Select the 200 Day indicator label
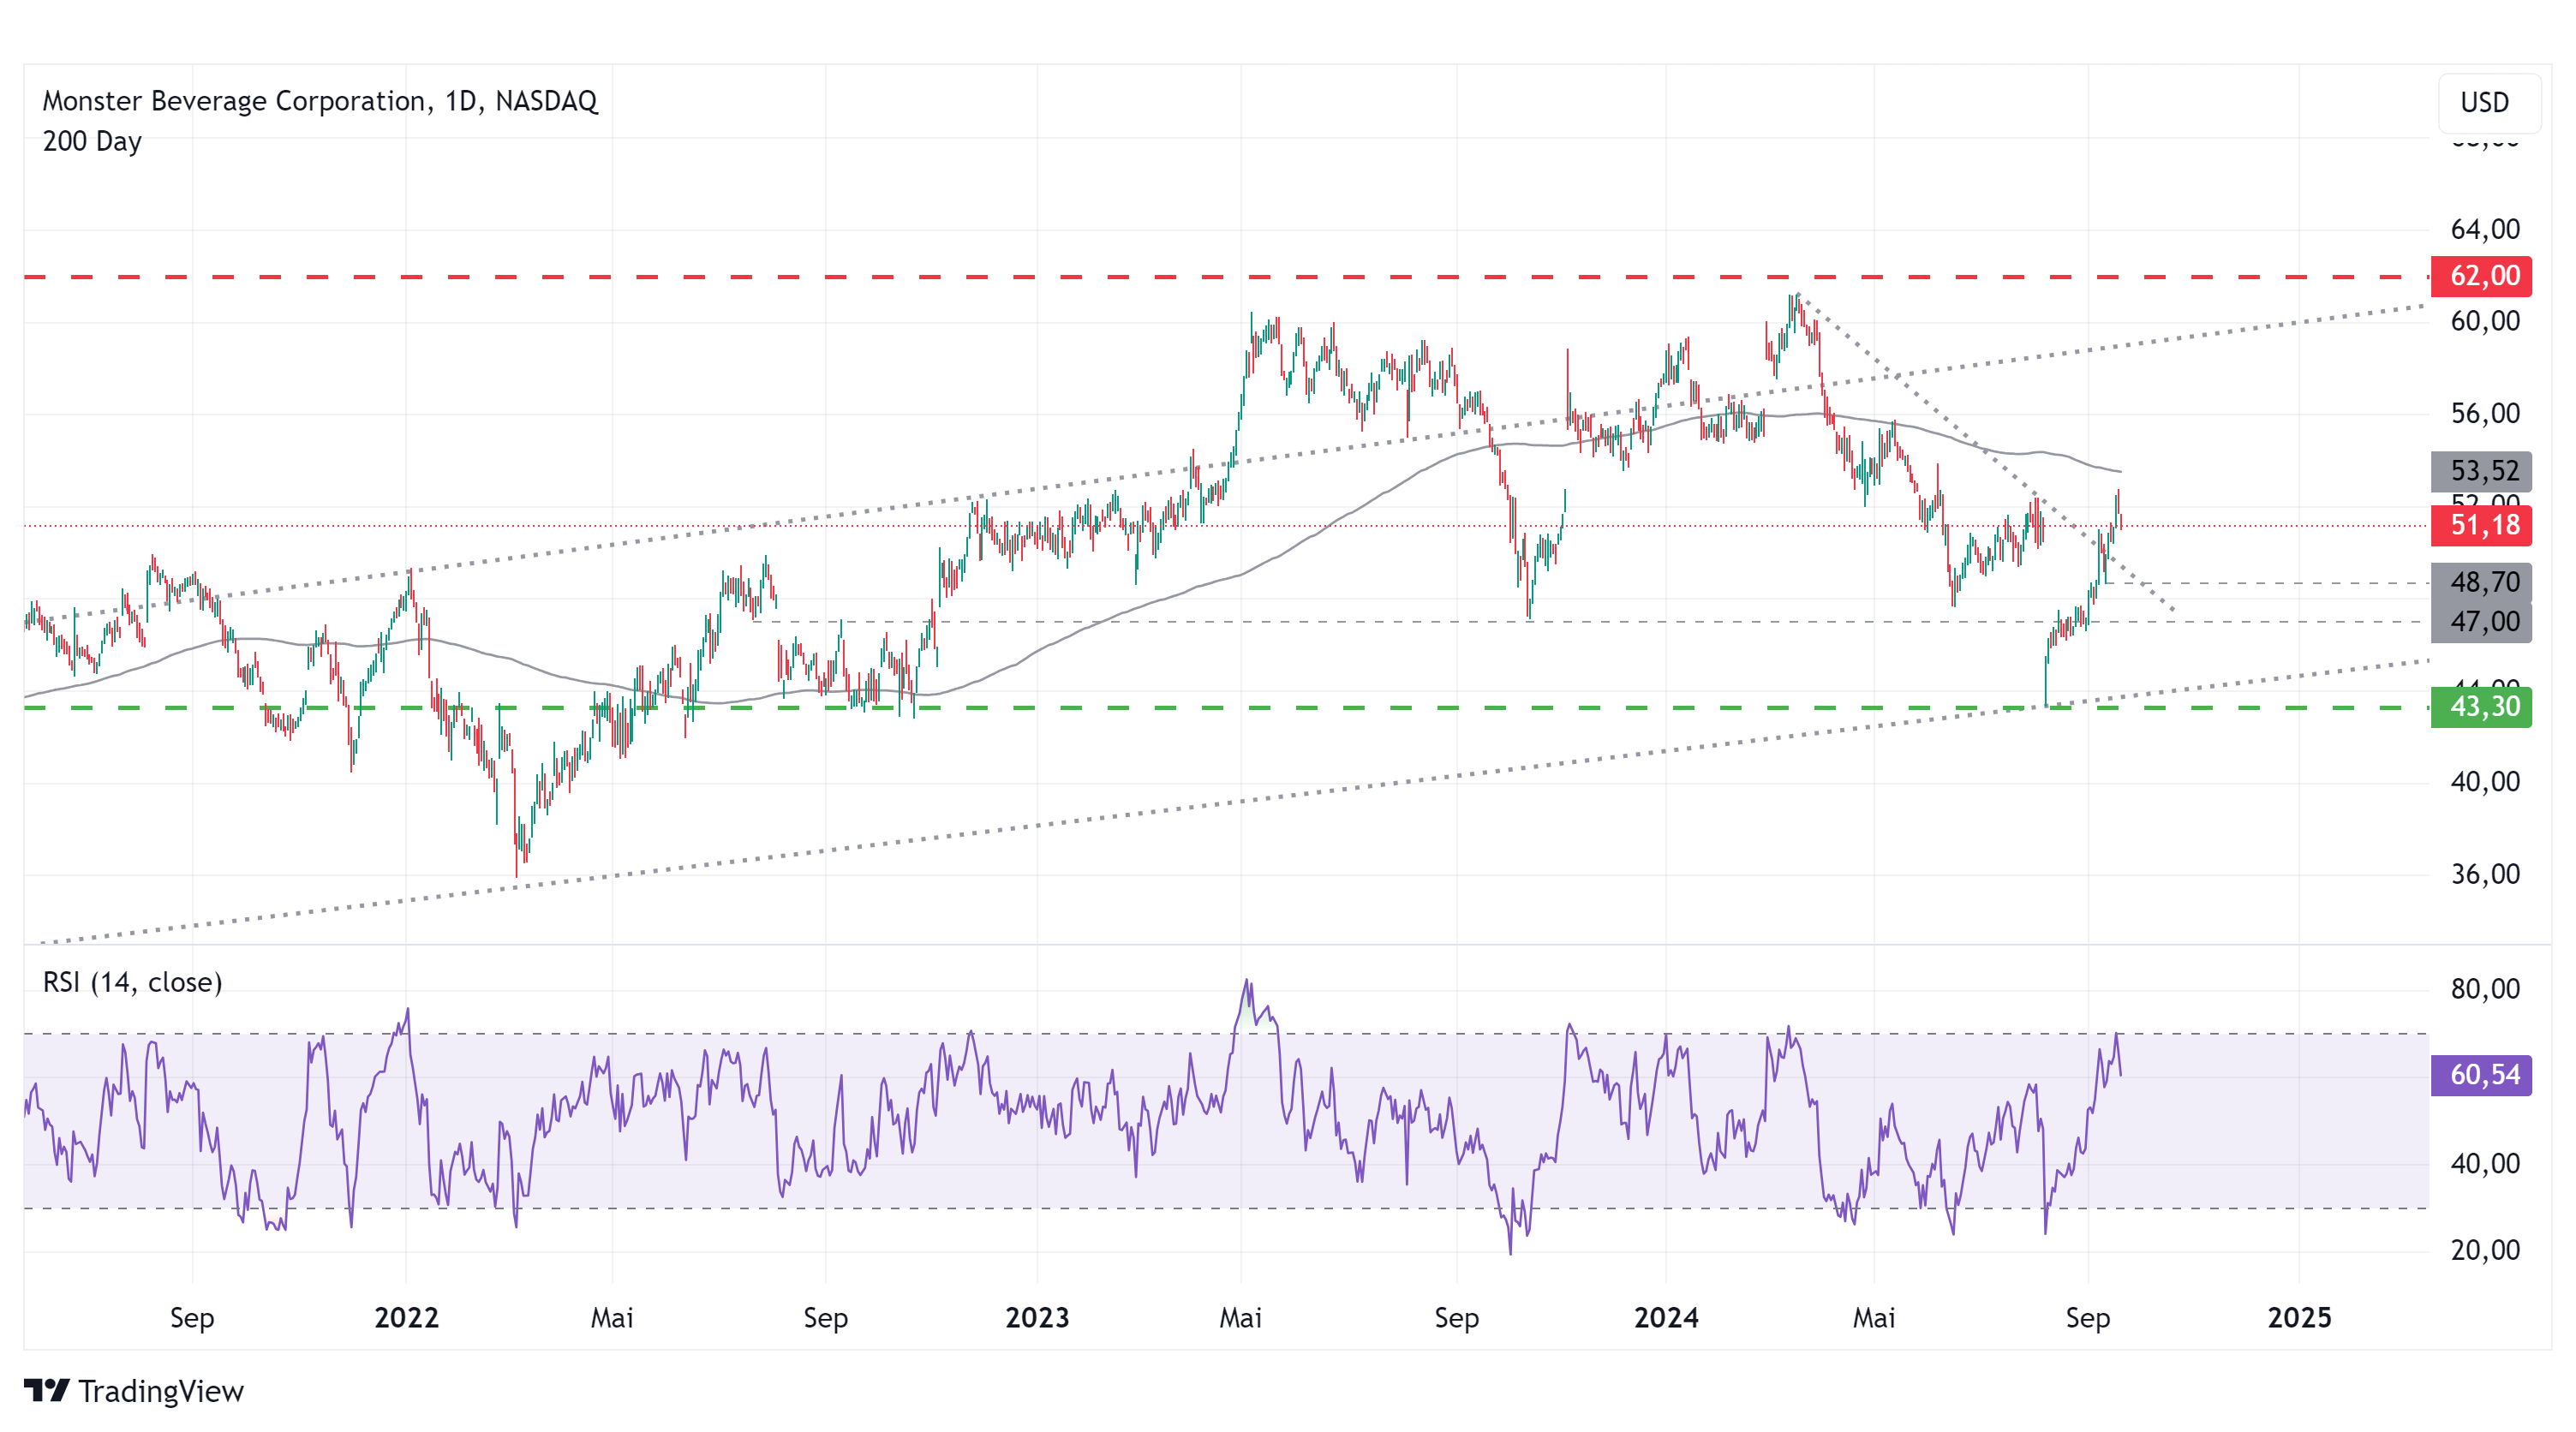This screenshot has height=1432, width=2576. click(92, 141)
